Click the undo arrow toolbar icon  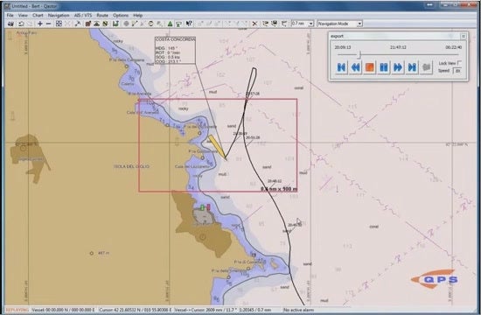[x=21, y=24]
